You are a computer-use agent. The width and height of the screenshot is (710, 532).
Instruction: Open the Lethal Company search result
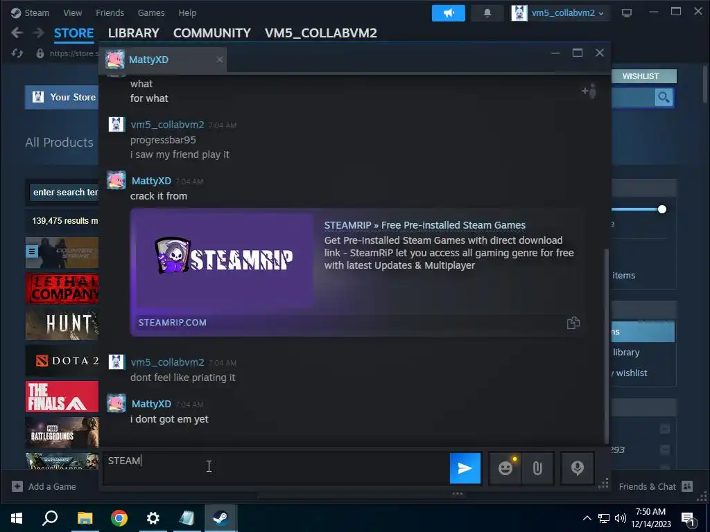(62, 289)
